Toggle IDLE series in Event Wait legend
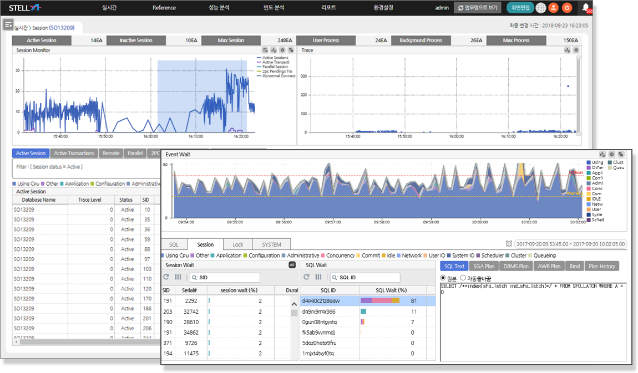This screenshot has height=373, width=638. [x=594, y=199]
